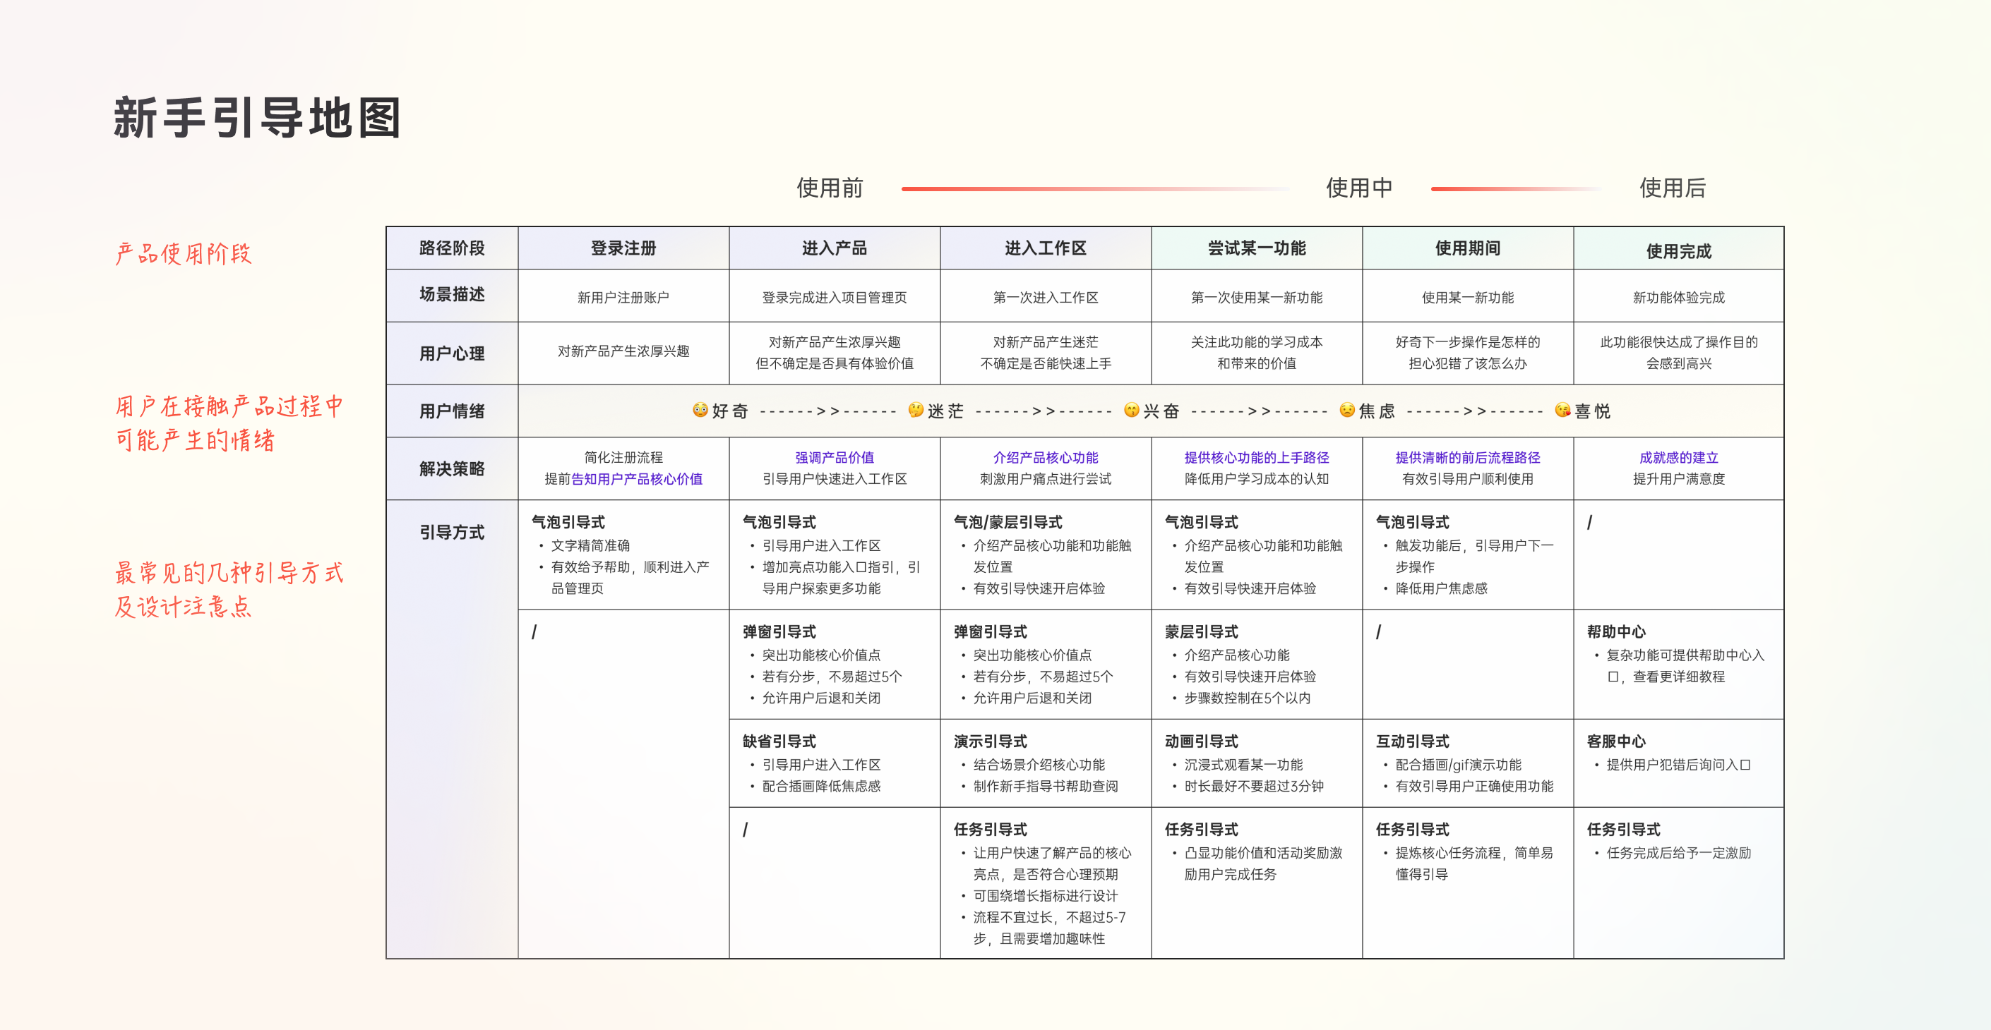Click the 使用中 stage label
The height and width of the screenshot is (1030, 1991).
tap(1359, 188)
